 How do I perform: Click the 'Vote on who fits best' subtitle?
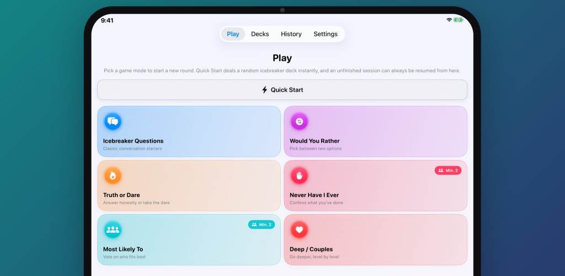click(x=124, y=257)
